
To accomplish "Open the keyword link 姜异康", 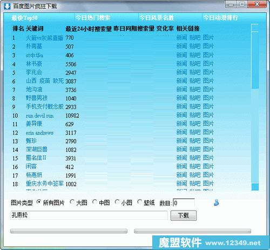I will coord(34,124).
